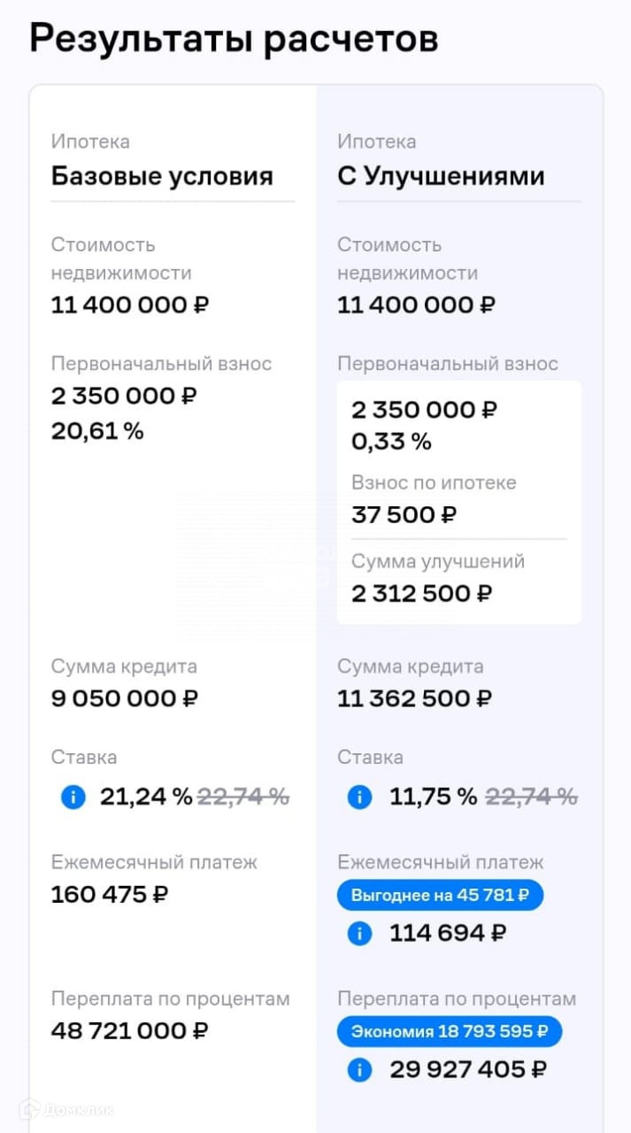Image resolution: width=631 pixels, height=1133 pixels.
Task: Click info icon beside 11,75 % rate
Action: [x=359, y=797]
